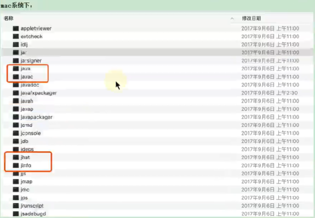This screenshot has width=315, height=218.
Task: Select the javac file icon
Action: [16, 77]
